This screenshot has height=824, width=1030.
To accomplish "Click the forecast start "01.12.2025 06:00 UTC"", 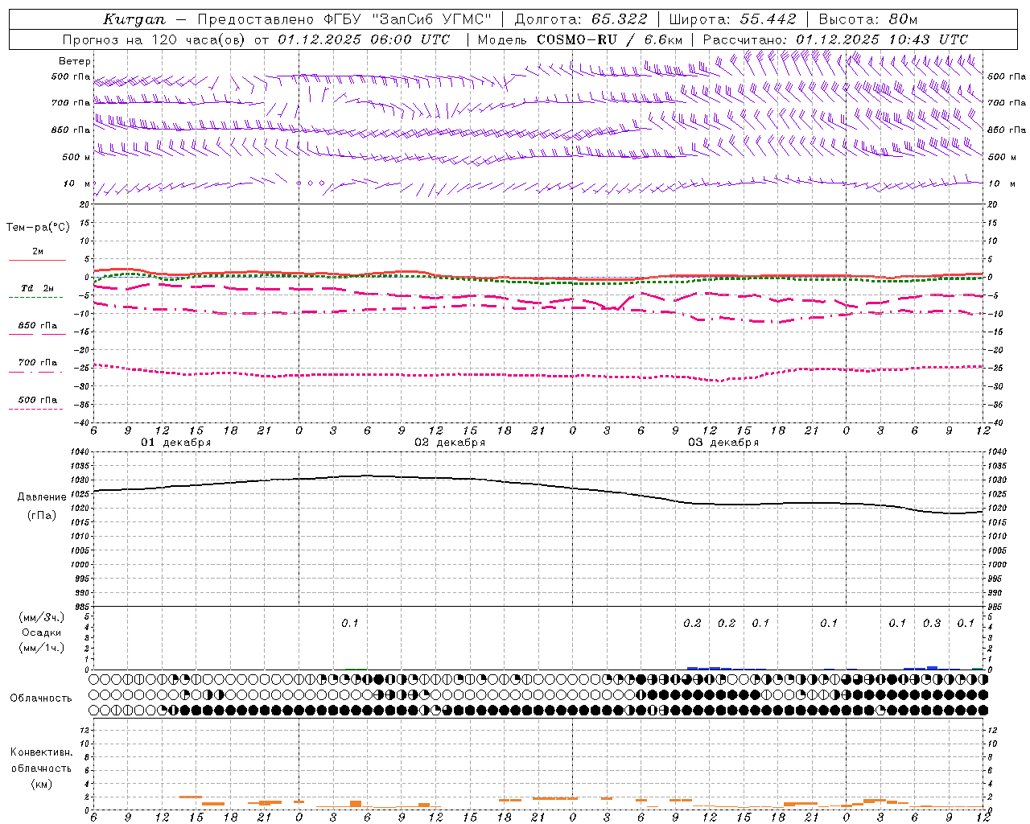I will click(364, 39).
